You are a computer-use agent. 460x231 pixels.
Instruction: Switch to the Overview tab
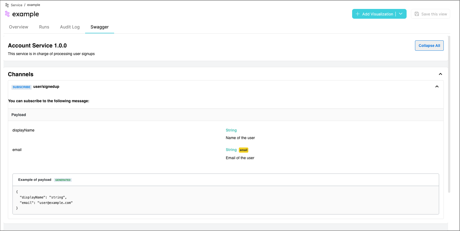click(18, 27)
